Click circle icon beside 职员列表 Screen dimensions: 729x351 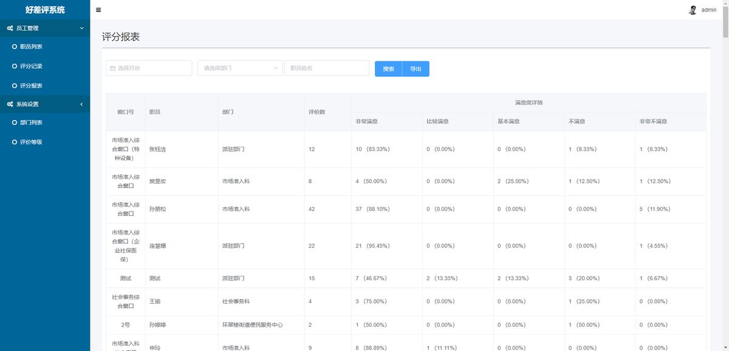pos(15,47)
